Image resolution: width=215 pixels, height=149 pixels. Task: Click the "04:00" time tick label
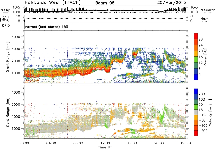51,143
